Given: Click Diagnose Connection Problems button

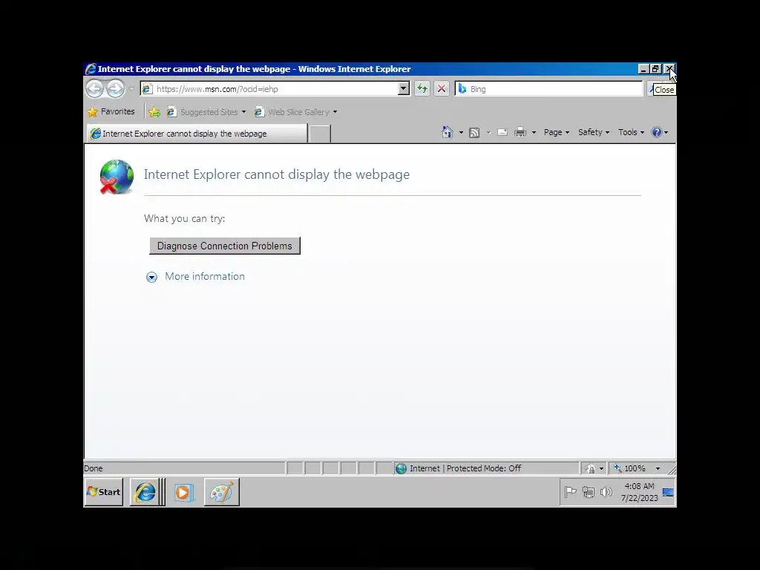Looking at the screenshot, I should pos(225,246).
